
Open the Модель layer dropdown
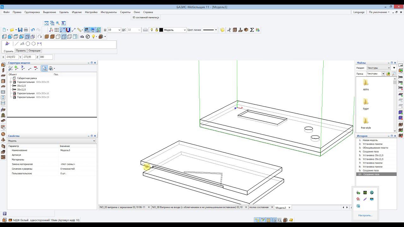click(x=184, y=30)
